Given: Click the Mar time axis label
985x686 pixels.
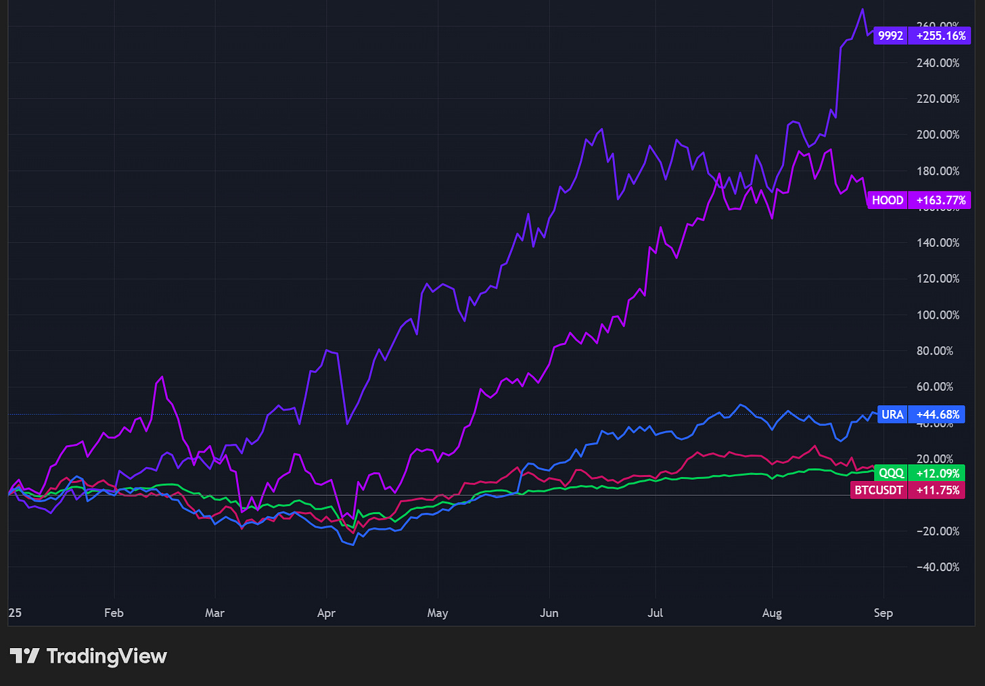Looking at the screenshot, I should click(214, 613).
